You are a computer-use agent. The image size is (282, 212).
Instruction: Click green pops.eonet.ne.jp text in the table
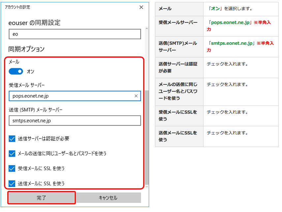pos(230,23)
